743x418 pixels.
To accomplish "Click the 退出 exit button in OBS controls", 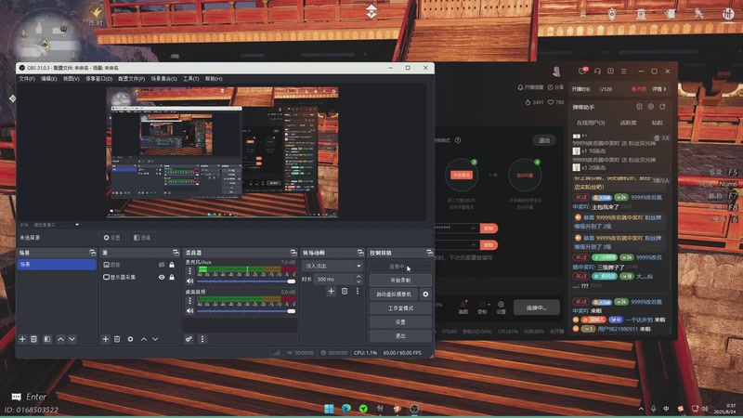I will pyautogui.click(x=400, y=335).
